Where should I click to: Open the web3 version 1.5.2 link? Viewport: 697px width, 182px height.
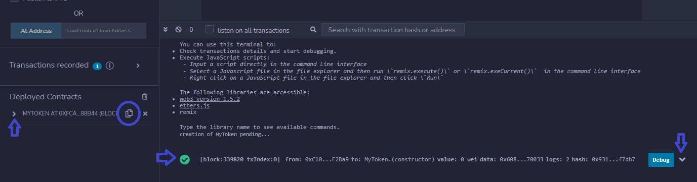[x=210, y=99]
